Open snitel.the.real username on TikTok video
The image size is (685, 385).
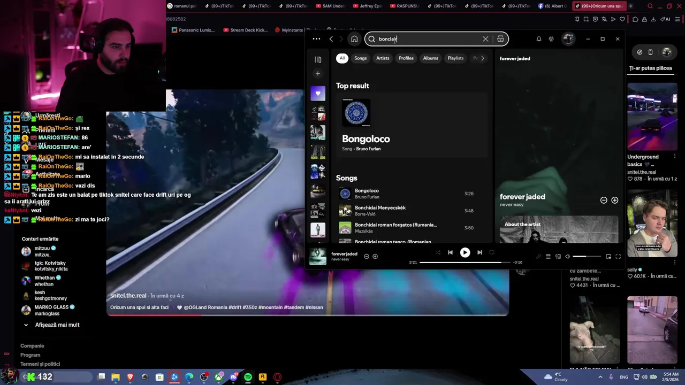pyautogui.click(x=128, y=295)
